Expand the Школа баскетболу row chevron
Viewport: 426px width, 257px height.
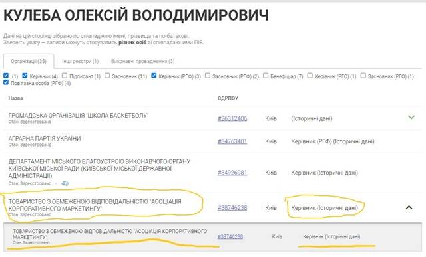411,117
